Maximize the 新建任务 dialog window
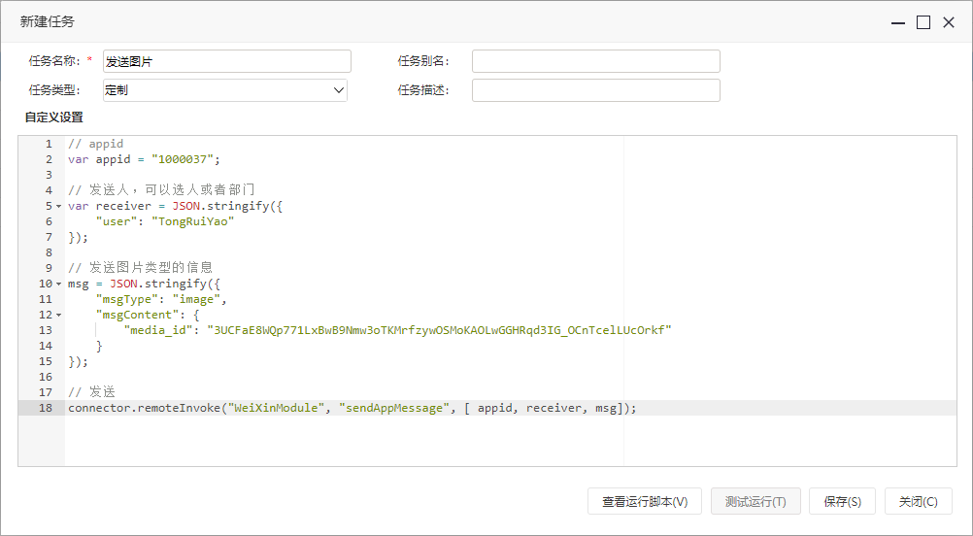973x536 pixels. 923,23
